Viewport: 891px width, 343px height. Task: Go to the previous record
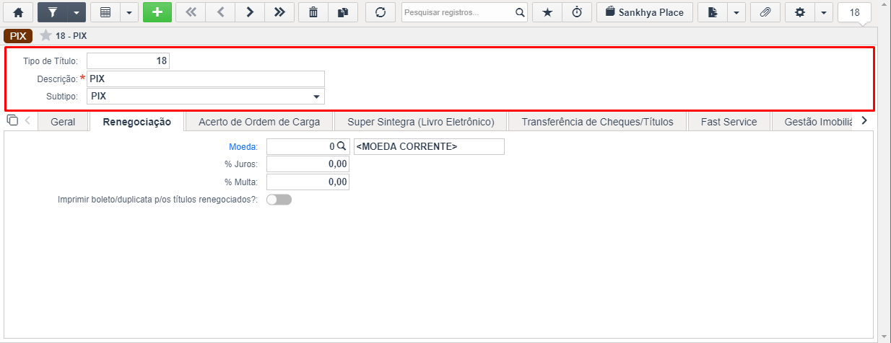pyautogui.click(x=220, y=12)
